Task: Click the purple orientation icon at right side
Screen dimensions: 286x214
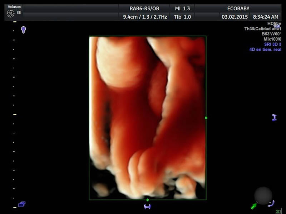Action: tap(274, 117)
